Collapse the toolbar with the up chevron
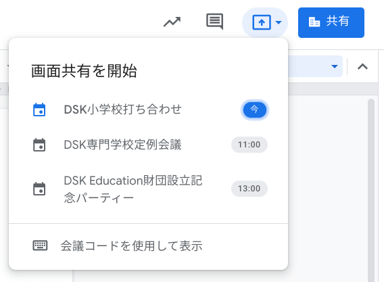 pyautogui.click(x=362, y=66)
